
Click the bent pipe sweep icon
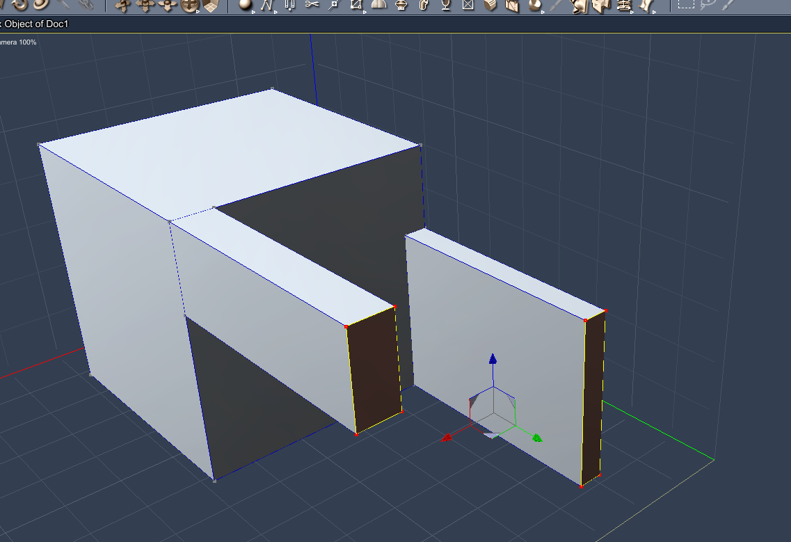[424, 5]
